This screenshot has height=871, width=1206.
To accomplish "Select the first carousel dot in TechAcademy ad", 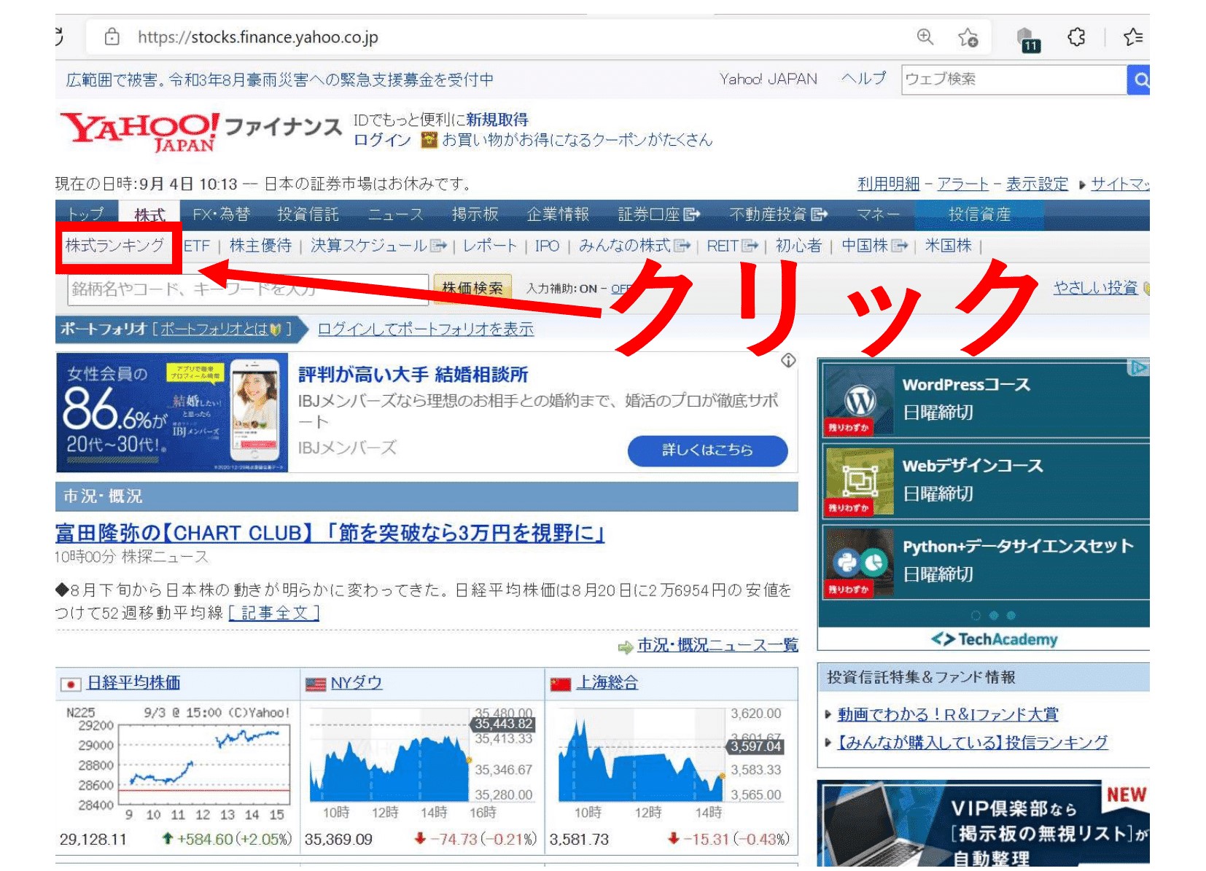I will pos(976,615).
